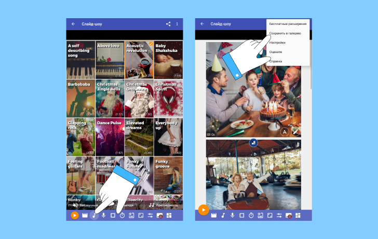The height and width of the screenshot is (239, 378).
Task: Tap the sliders adjust icon in right screen toolbar
Action: [x=279, y=215]
